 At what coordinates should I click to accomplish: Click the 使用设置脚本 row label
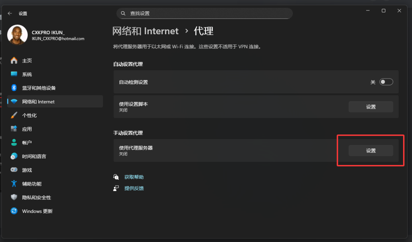pos(133,104)
